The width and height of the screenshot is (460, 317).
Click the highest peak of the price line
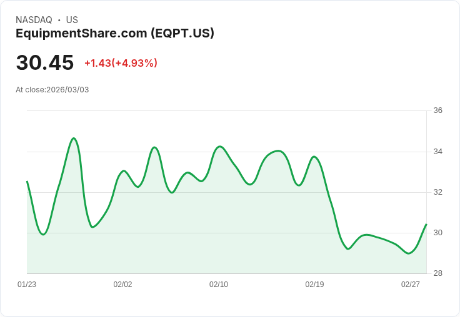[74, 139]
